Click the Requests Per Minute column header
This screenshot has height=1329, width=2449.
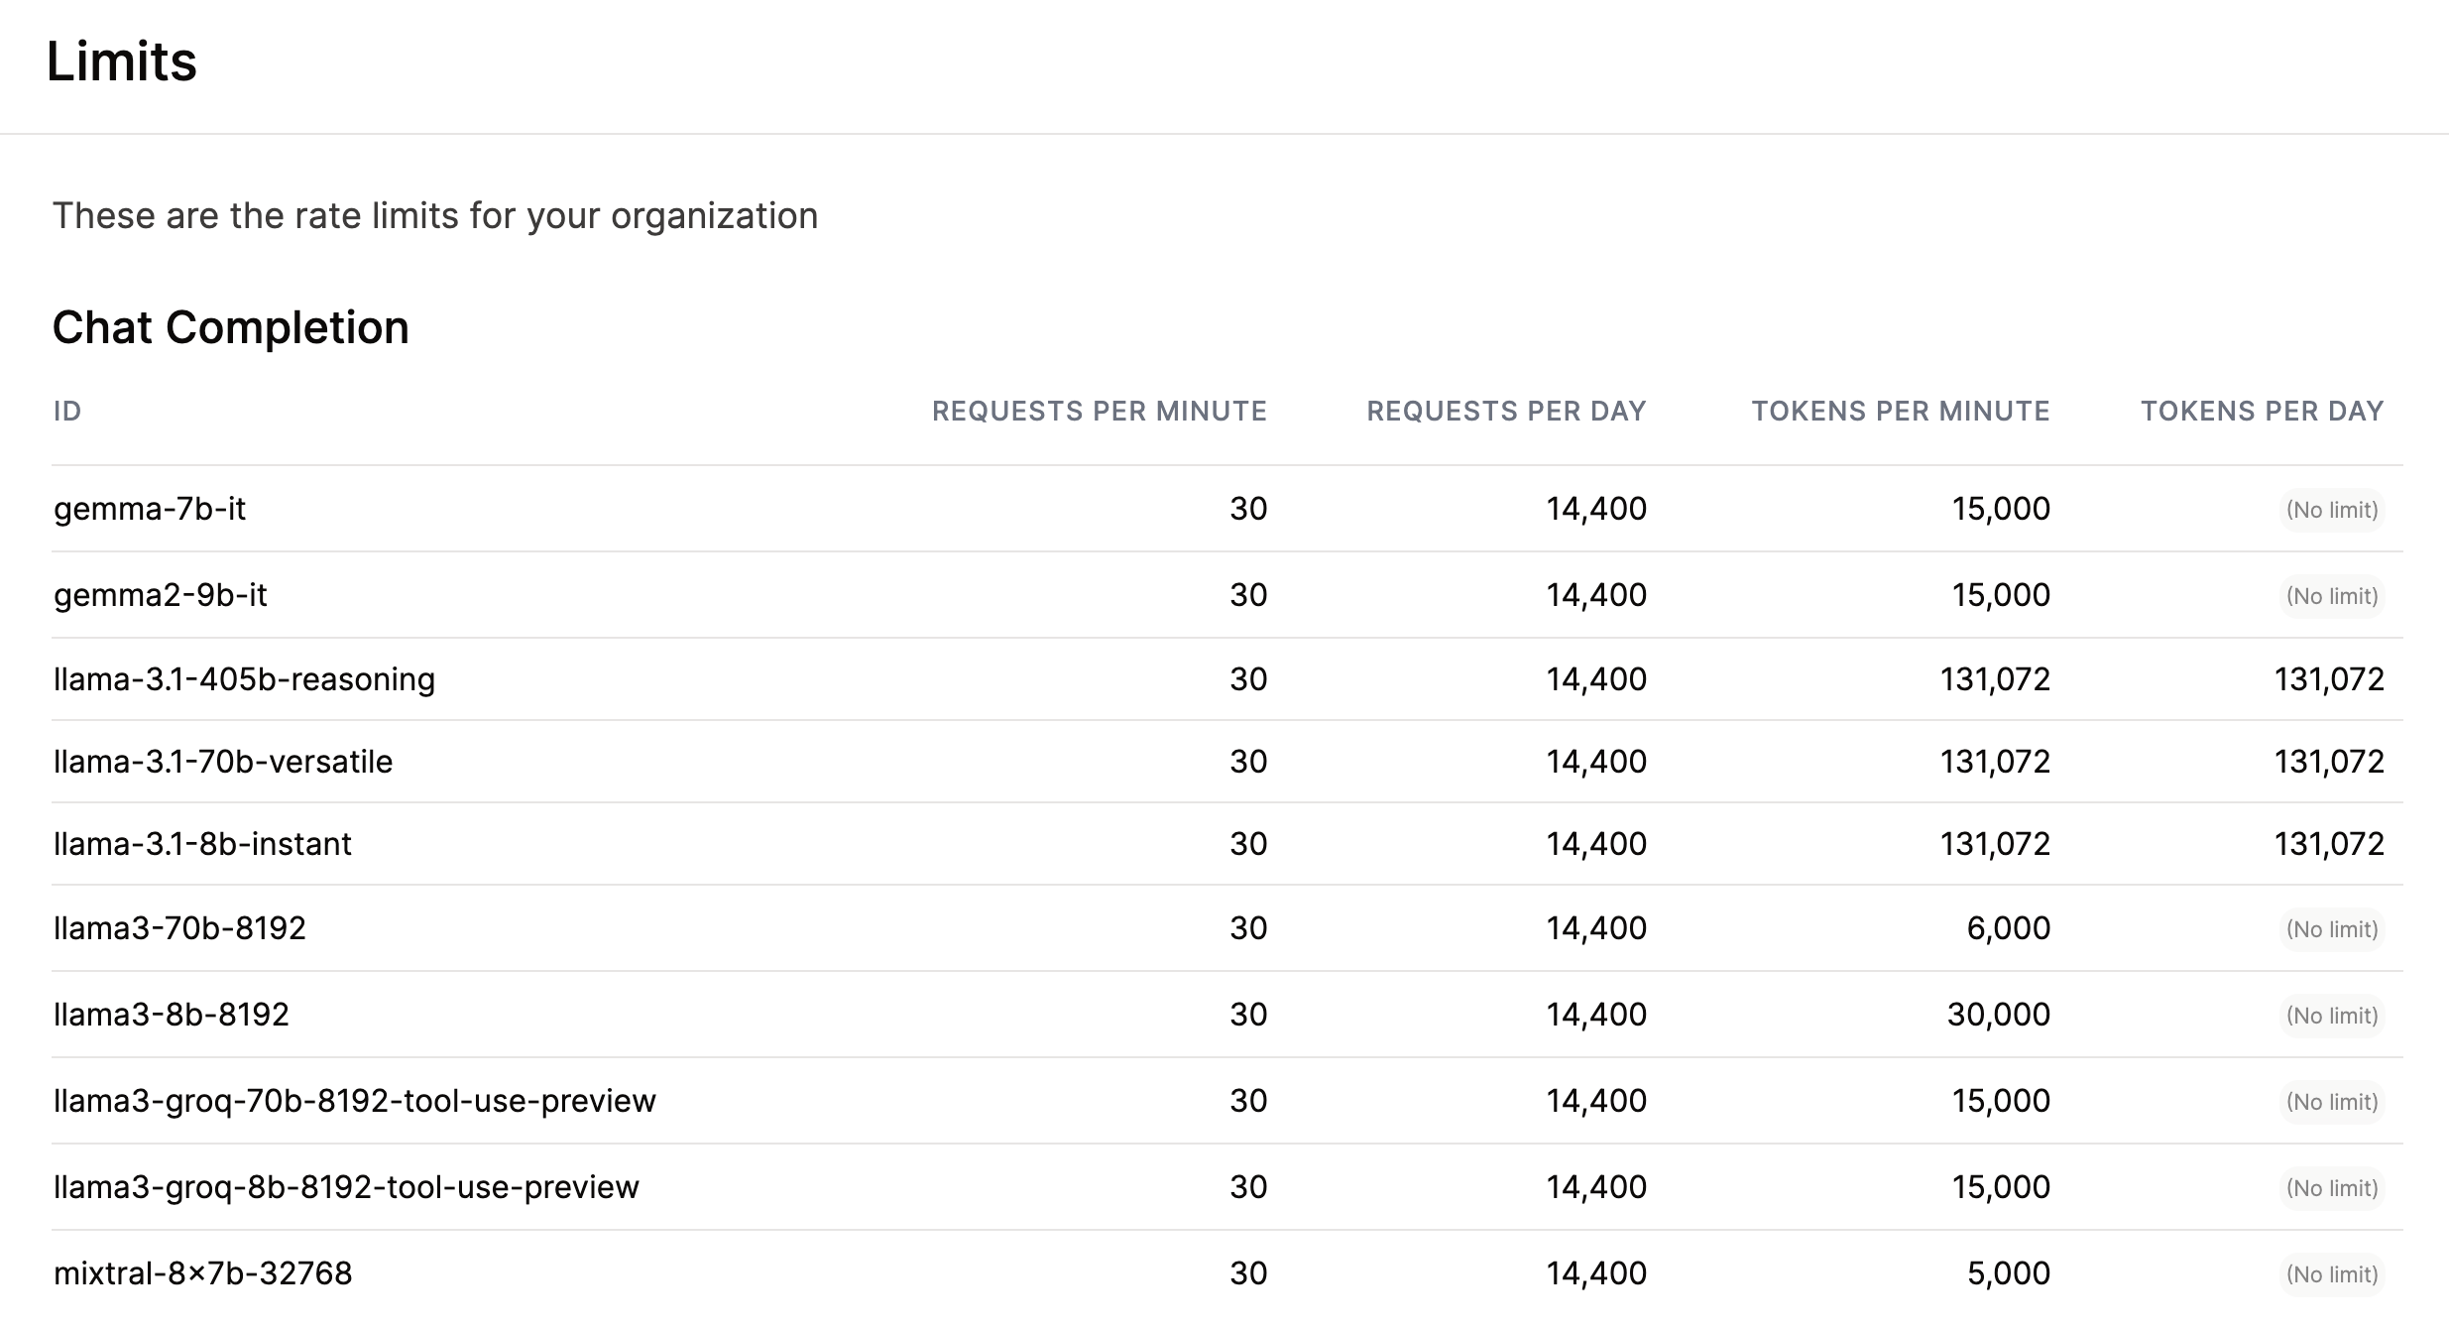pyautogui.click(x=1099, y=412)
